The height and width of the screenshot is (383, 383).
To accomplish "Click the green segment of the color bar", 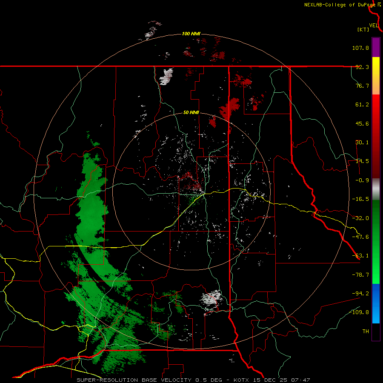I will 376,242.
